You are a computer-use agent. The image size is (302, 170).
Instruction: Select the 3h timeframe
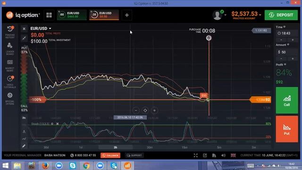point(115,147)
